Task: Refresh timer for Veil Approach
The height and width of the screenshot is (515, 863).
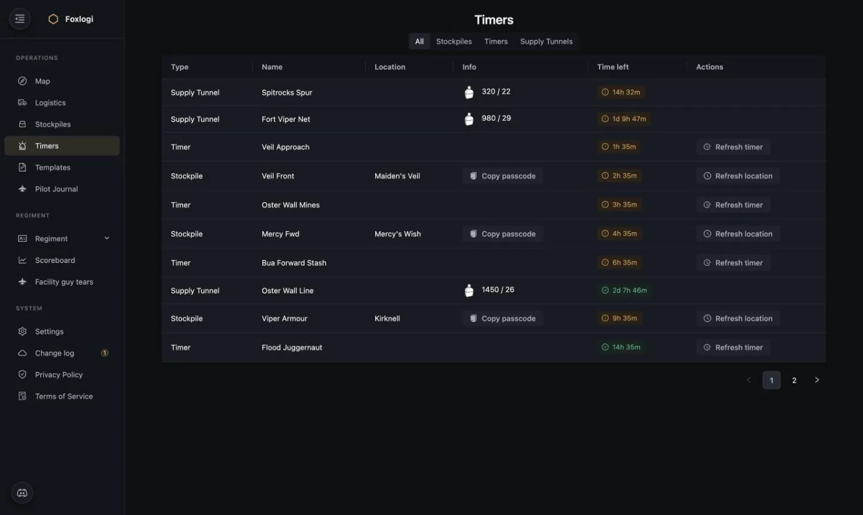Action: (x=733, y=147)
